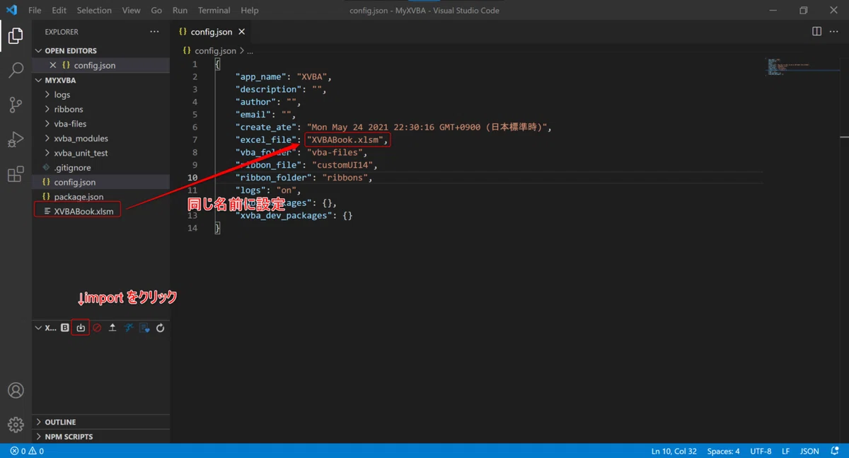849x458 pixels.
Task: Open the Terminal menu
Action: pyautogui.click(x=214, y=11)
